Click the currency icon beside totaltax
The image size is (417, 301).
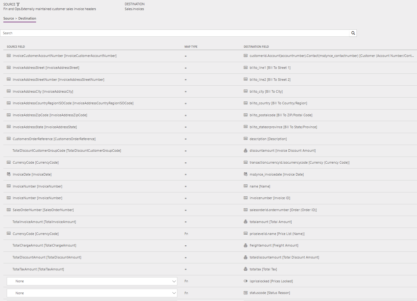pos(245,269)
